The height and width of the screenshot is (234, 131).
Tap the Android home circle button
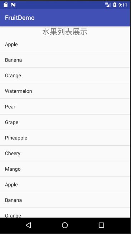pyautogui.click(x=65, y=225)
